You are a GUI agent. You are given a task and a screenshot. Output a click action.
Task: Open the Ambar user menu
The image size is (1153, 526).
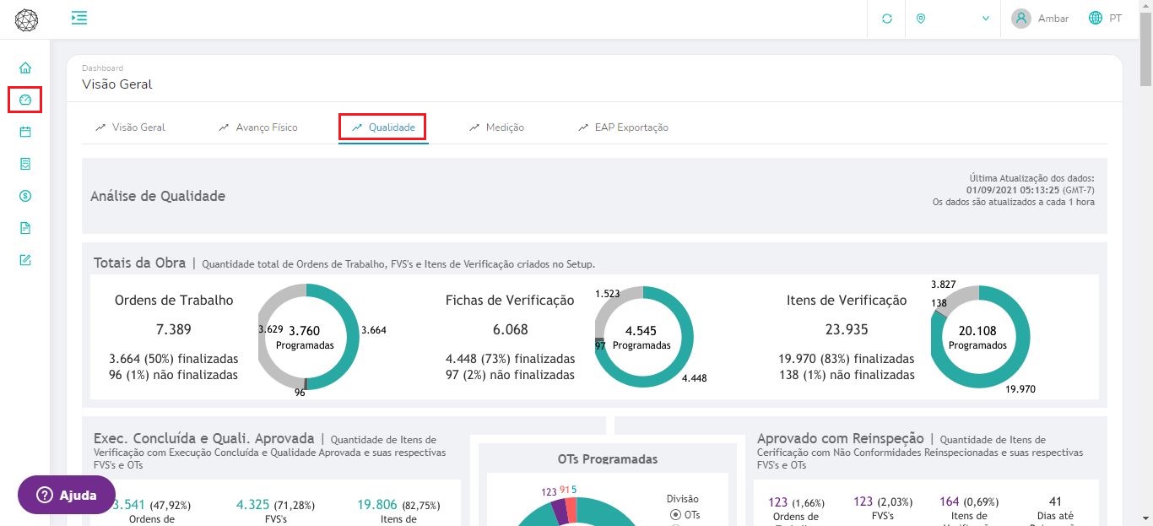1040,19
